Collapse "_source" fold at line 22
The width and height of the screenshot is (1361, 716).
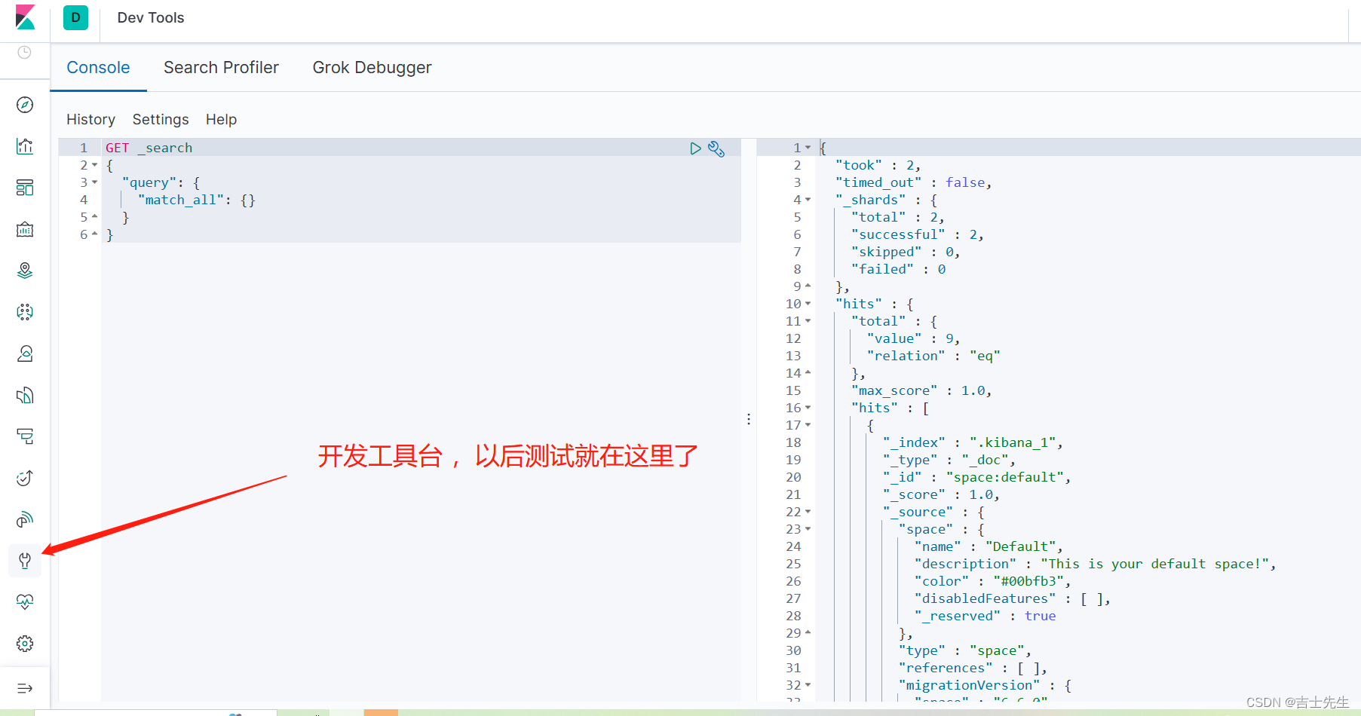[808, 512]
